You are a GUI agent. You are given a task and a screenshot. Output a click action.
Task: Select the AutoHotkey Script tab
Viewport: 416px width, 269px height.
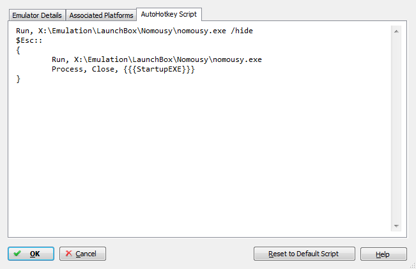click(169, 14)
